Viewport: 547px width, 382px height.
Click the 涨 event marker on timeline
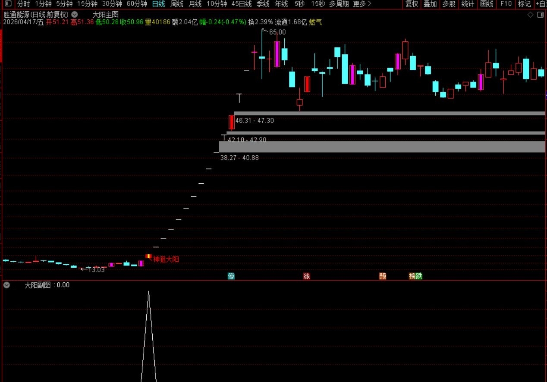(x=306, y=276)
